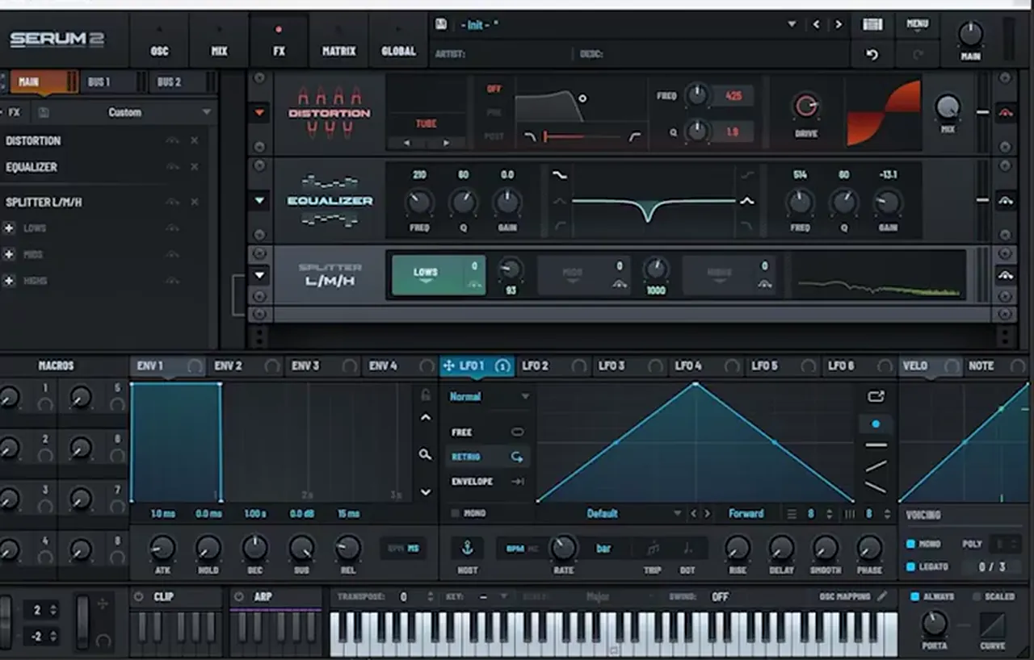Switch to the GLOBAL tab
The height and width of the screenshot is (660, 1034).
tap(398, 40)
